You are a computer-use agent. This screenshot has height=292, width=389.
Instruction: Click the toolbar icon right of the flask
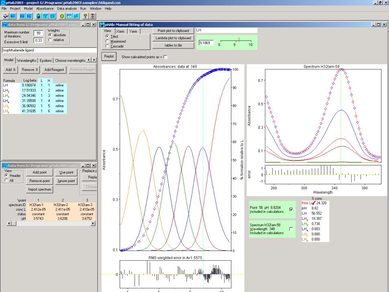45,16
